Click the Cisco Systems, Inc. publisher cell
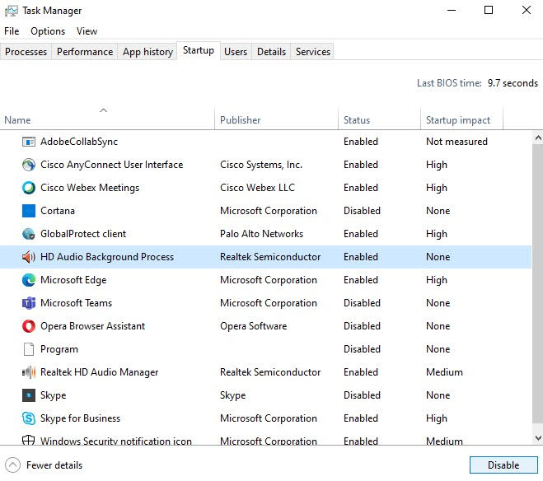This screenshot has height=481, width=543. tap(261, 165)
